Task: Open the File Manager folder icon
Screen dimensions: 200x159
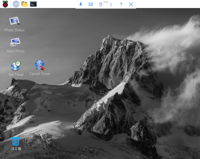Action: (25, 4)
